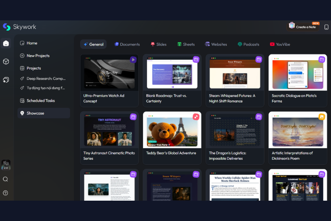Click the 2.0 version badge icon
Image resolution: width=331 pixels, height=221 pixels.
click(6, 165)
